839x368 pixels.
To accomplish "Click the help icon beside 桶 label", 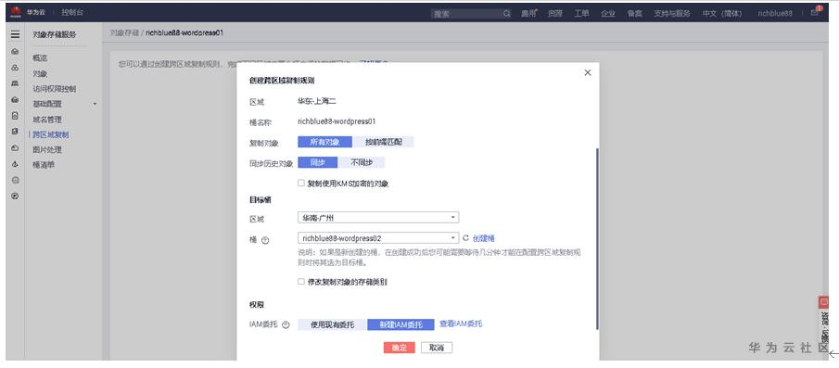I will [x=265, y=240].
